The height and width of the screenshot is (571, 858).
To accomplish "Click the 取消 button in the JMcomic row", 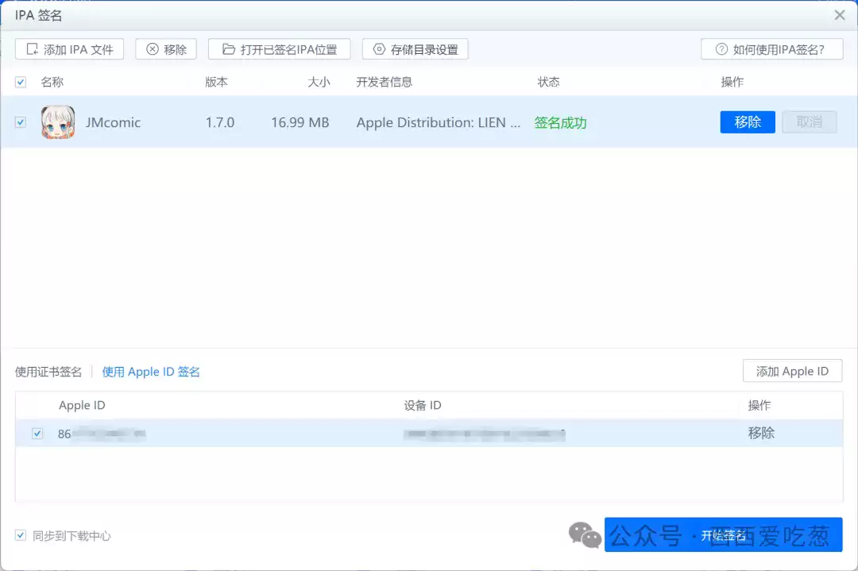I will pos(809,122).
